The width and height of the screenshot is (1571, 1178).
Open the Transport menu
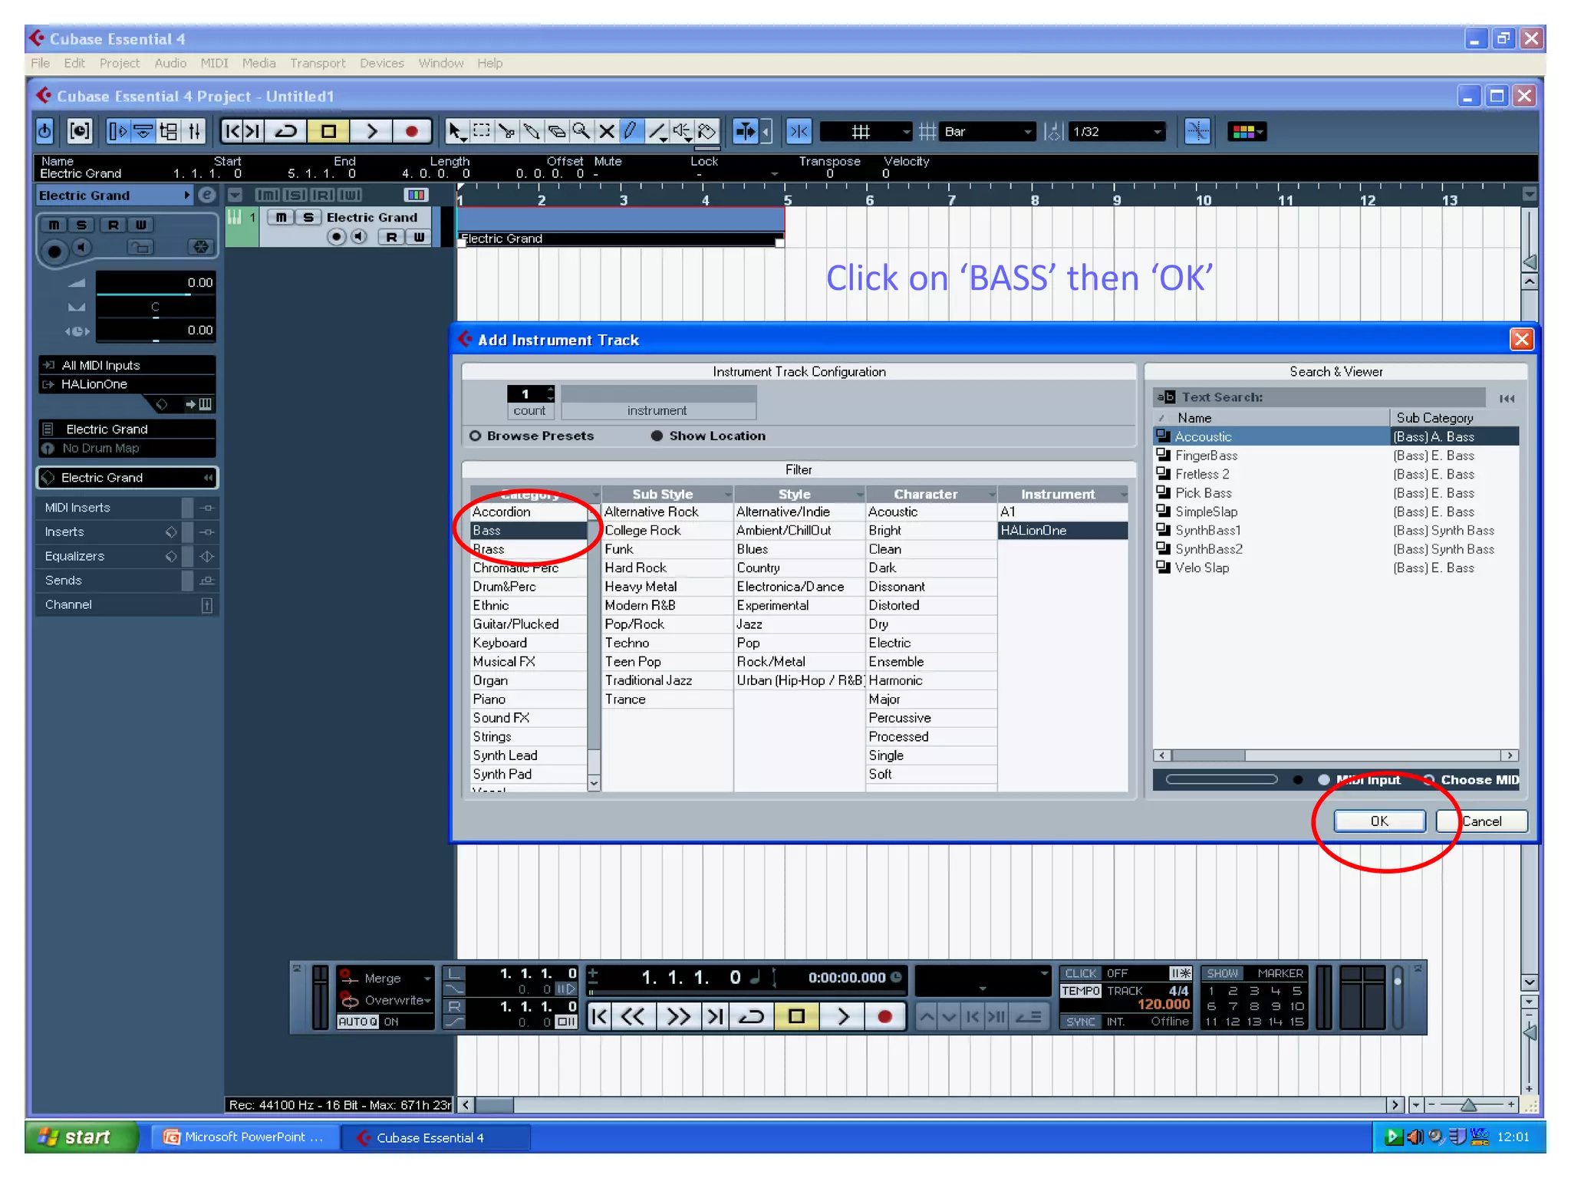pyautogui.click(x=318, y=63)
